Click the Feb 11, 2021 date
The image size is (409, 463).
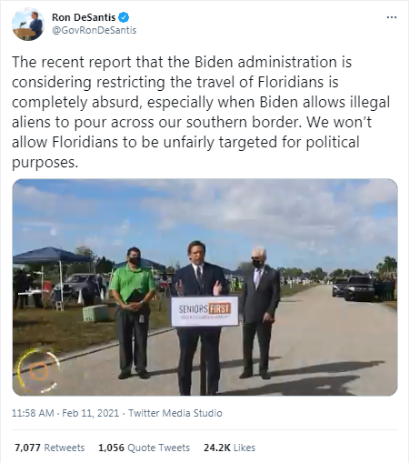[91, 413]
